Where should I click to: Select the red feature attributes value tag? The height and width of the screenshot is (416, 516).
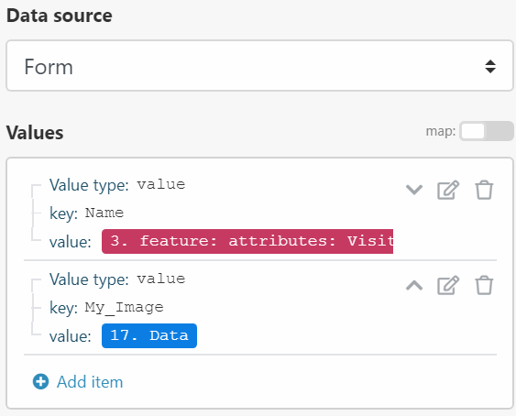tap(247, 241)
